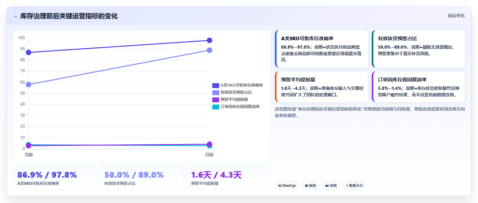Open the 有效缺货预警占比 description card
Viewport: 478px width, 203px height.
(419, 49)
